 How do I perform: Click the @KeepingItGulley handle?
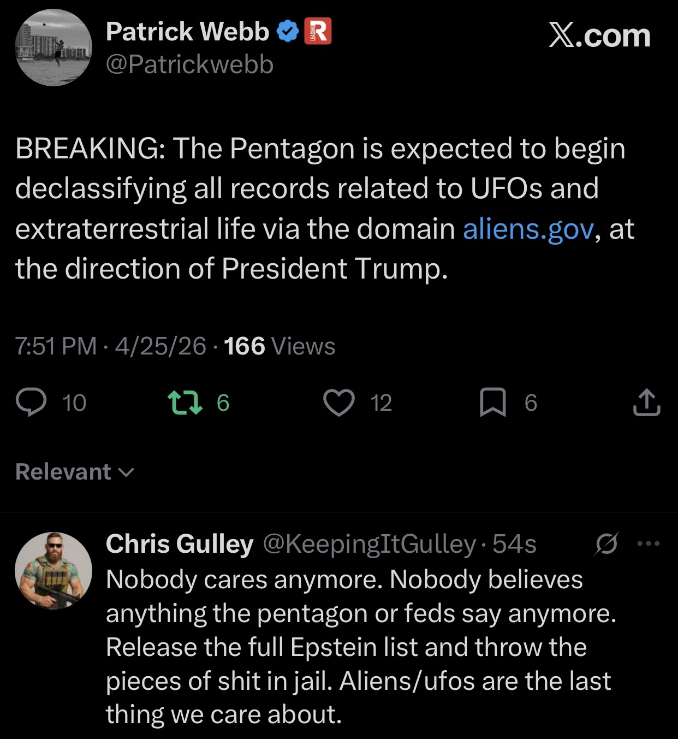click(x=370, y=544)
